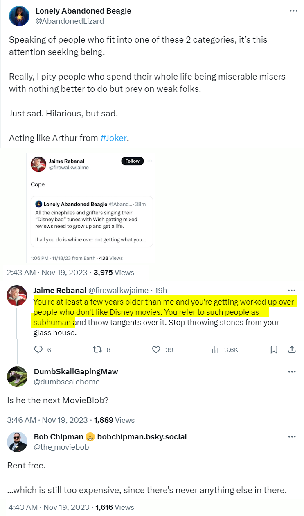Open more options on Bob Chipman's tweet
The height and width of the screenshot is (516, 304).
tap(292, 437)
